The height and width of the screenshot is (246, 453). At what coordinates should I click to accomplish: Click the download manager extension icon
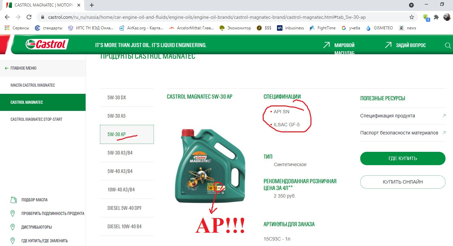click(426, 17)
